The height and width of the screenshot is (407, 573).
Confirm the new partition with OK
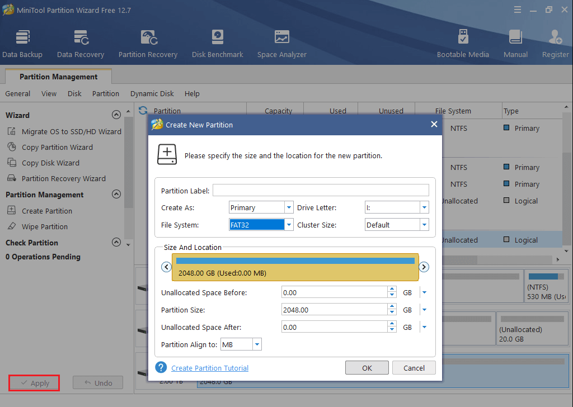(x=367, y=367)
